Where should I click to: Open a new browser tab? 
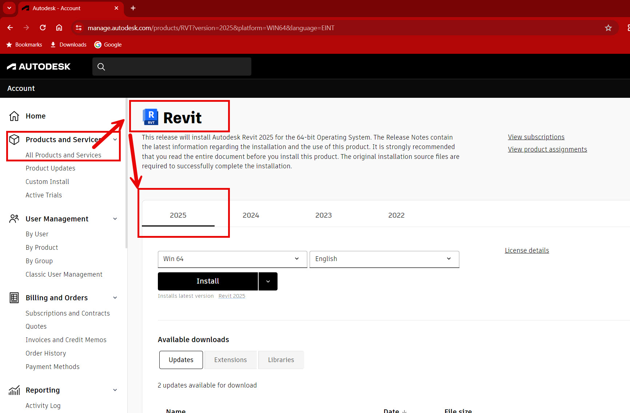coord(133,8)
